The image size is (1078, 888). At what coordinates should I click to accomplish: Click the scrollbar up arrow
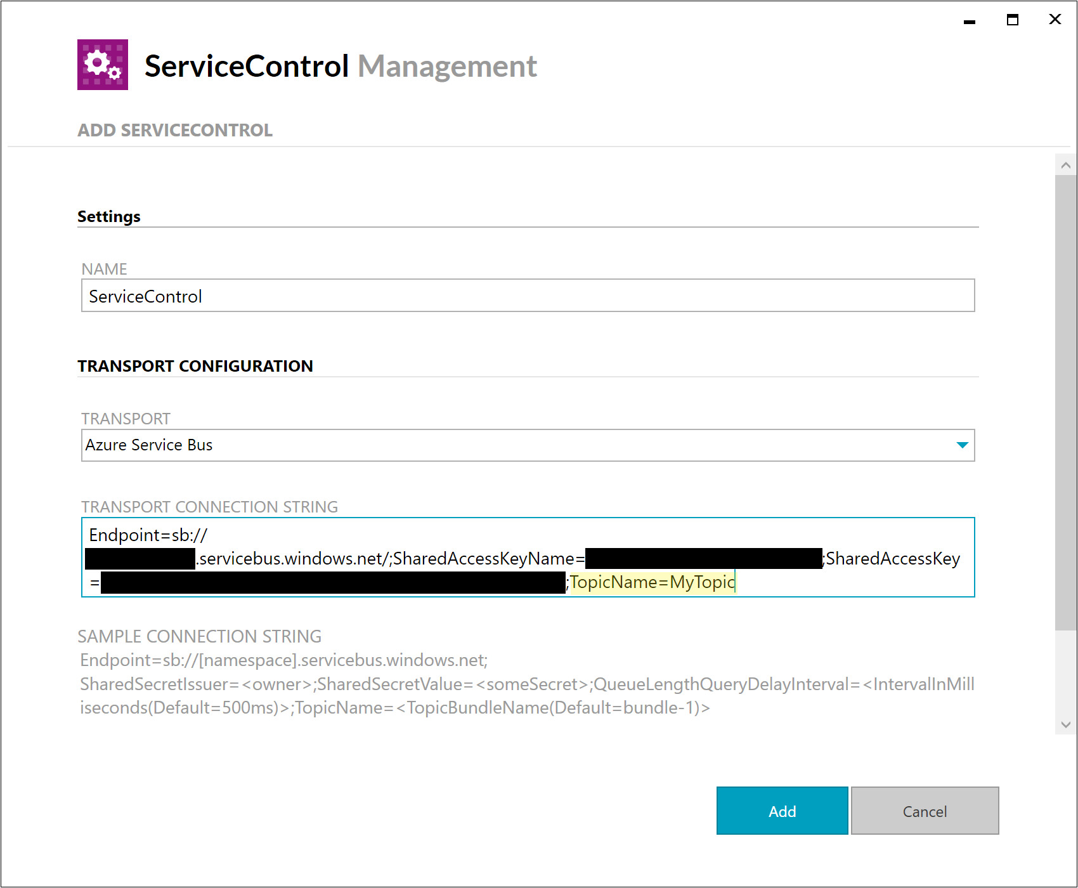click(1065, 166)
